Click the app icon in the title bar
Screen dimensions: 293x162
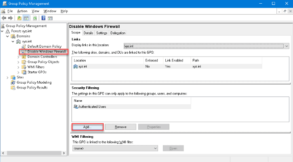click(x=4, y=4)
